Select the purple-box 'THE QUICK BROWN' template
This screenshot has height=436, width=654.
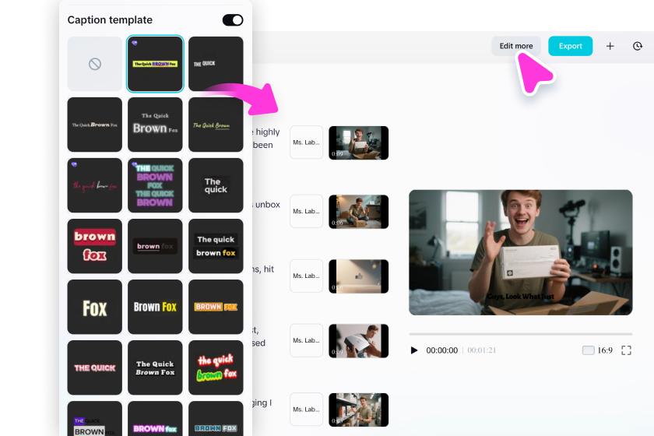coord(95,419)
